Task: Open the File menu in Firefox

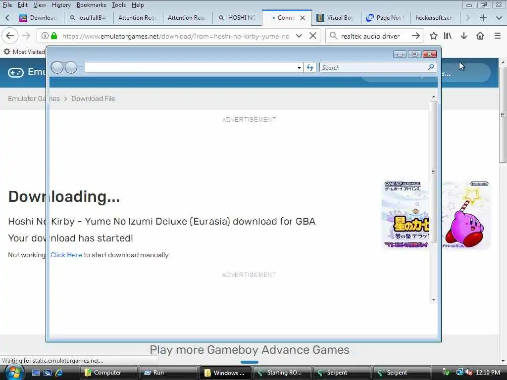Action: [7, 5]
